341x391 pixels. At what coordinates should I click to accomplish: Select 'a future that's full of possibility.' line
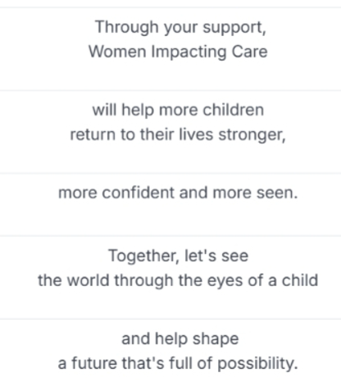(178, 364)
